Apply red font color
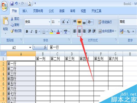 tap(58, 32)
